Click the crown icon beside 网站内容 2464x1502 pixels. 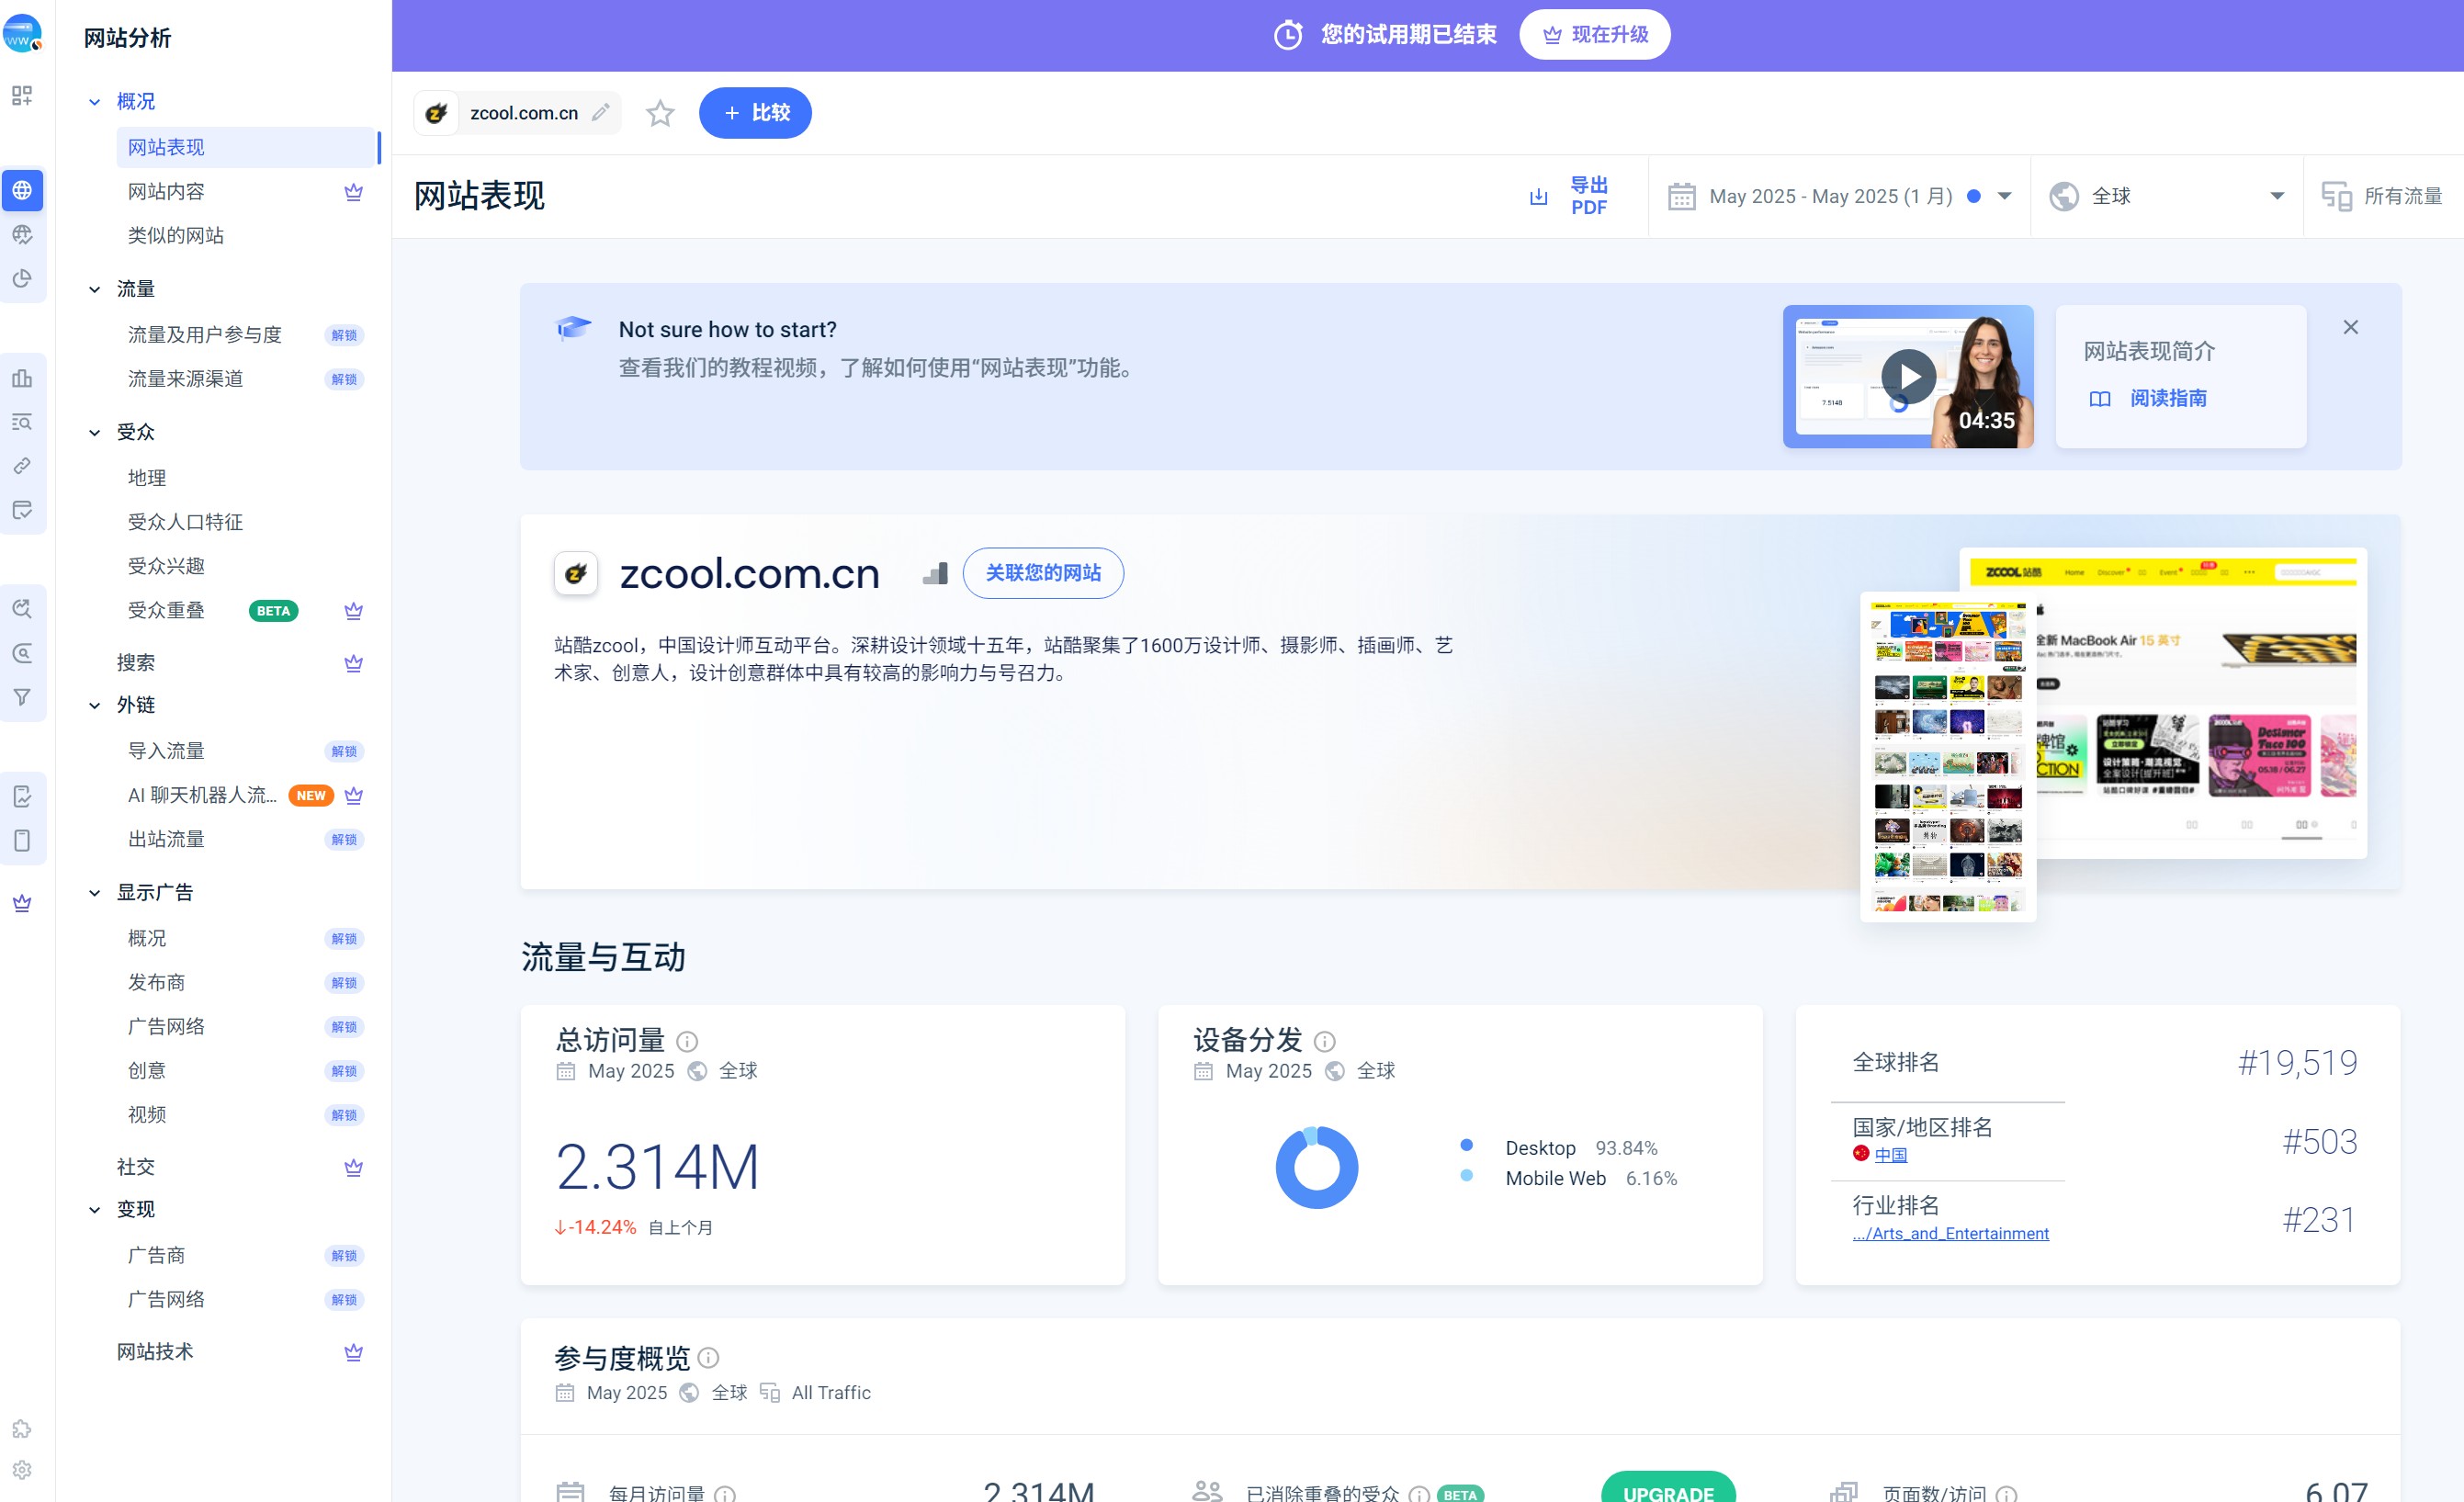(353, 192)
